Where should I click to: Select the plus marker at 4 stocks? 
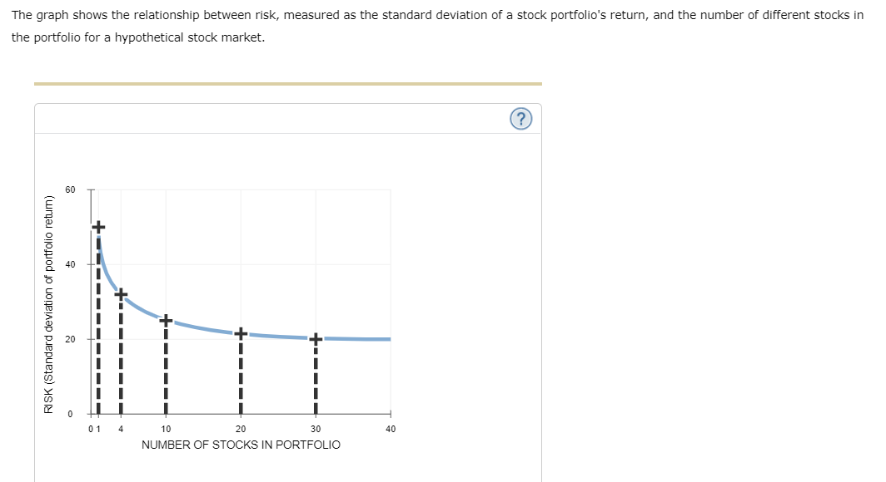119,293
